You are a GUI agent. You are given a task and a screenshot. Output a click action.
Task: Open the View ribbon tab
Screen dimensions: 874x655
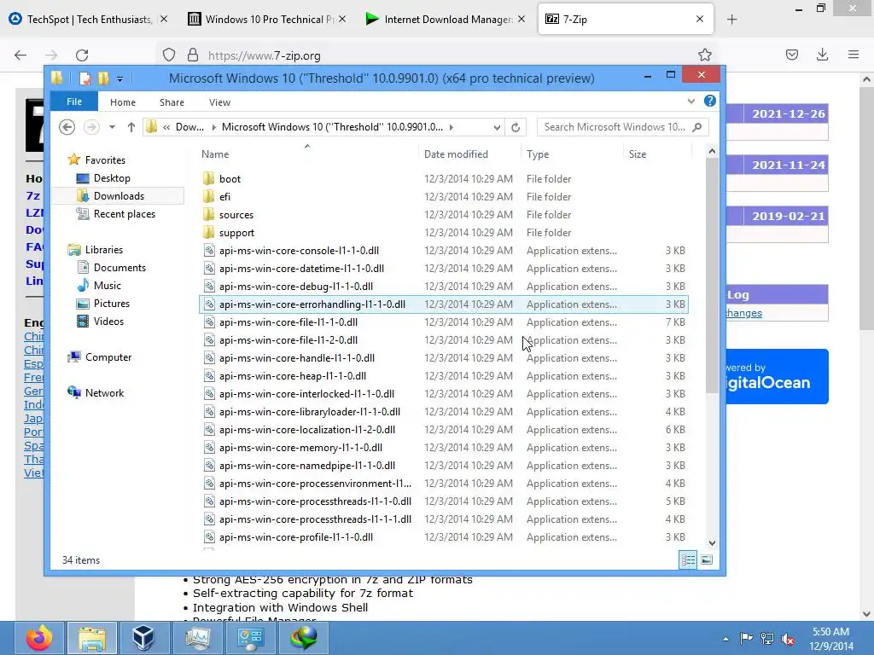pos(219,102)
